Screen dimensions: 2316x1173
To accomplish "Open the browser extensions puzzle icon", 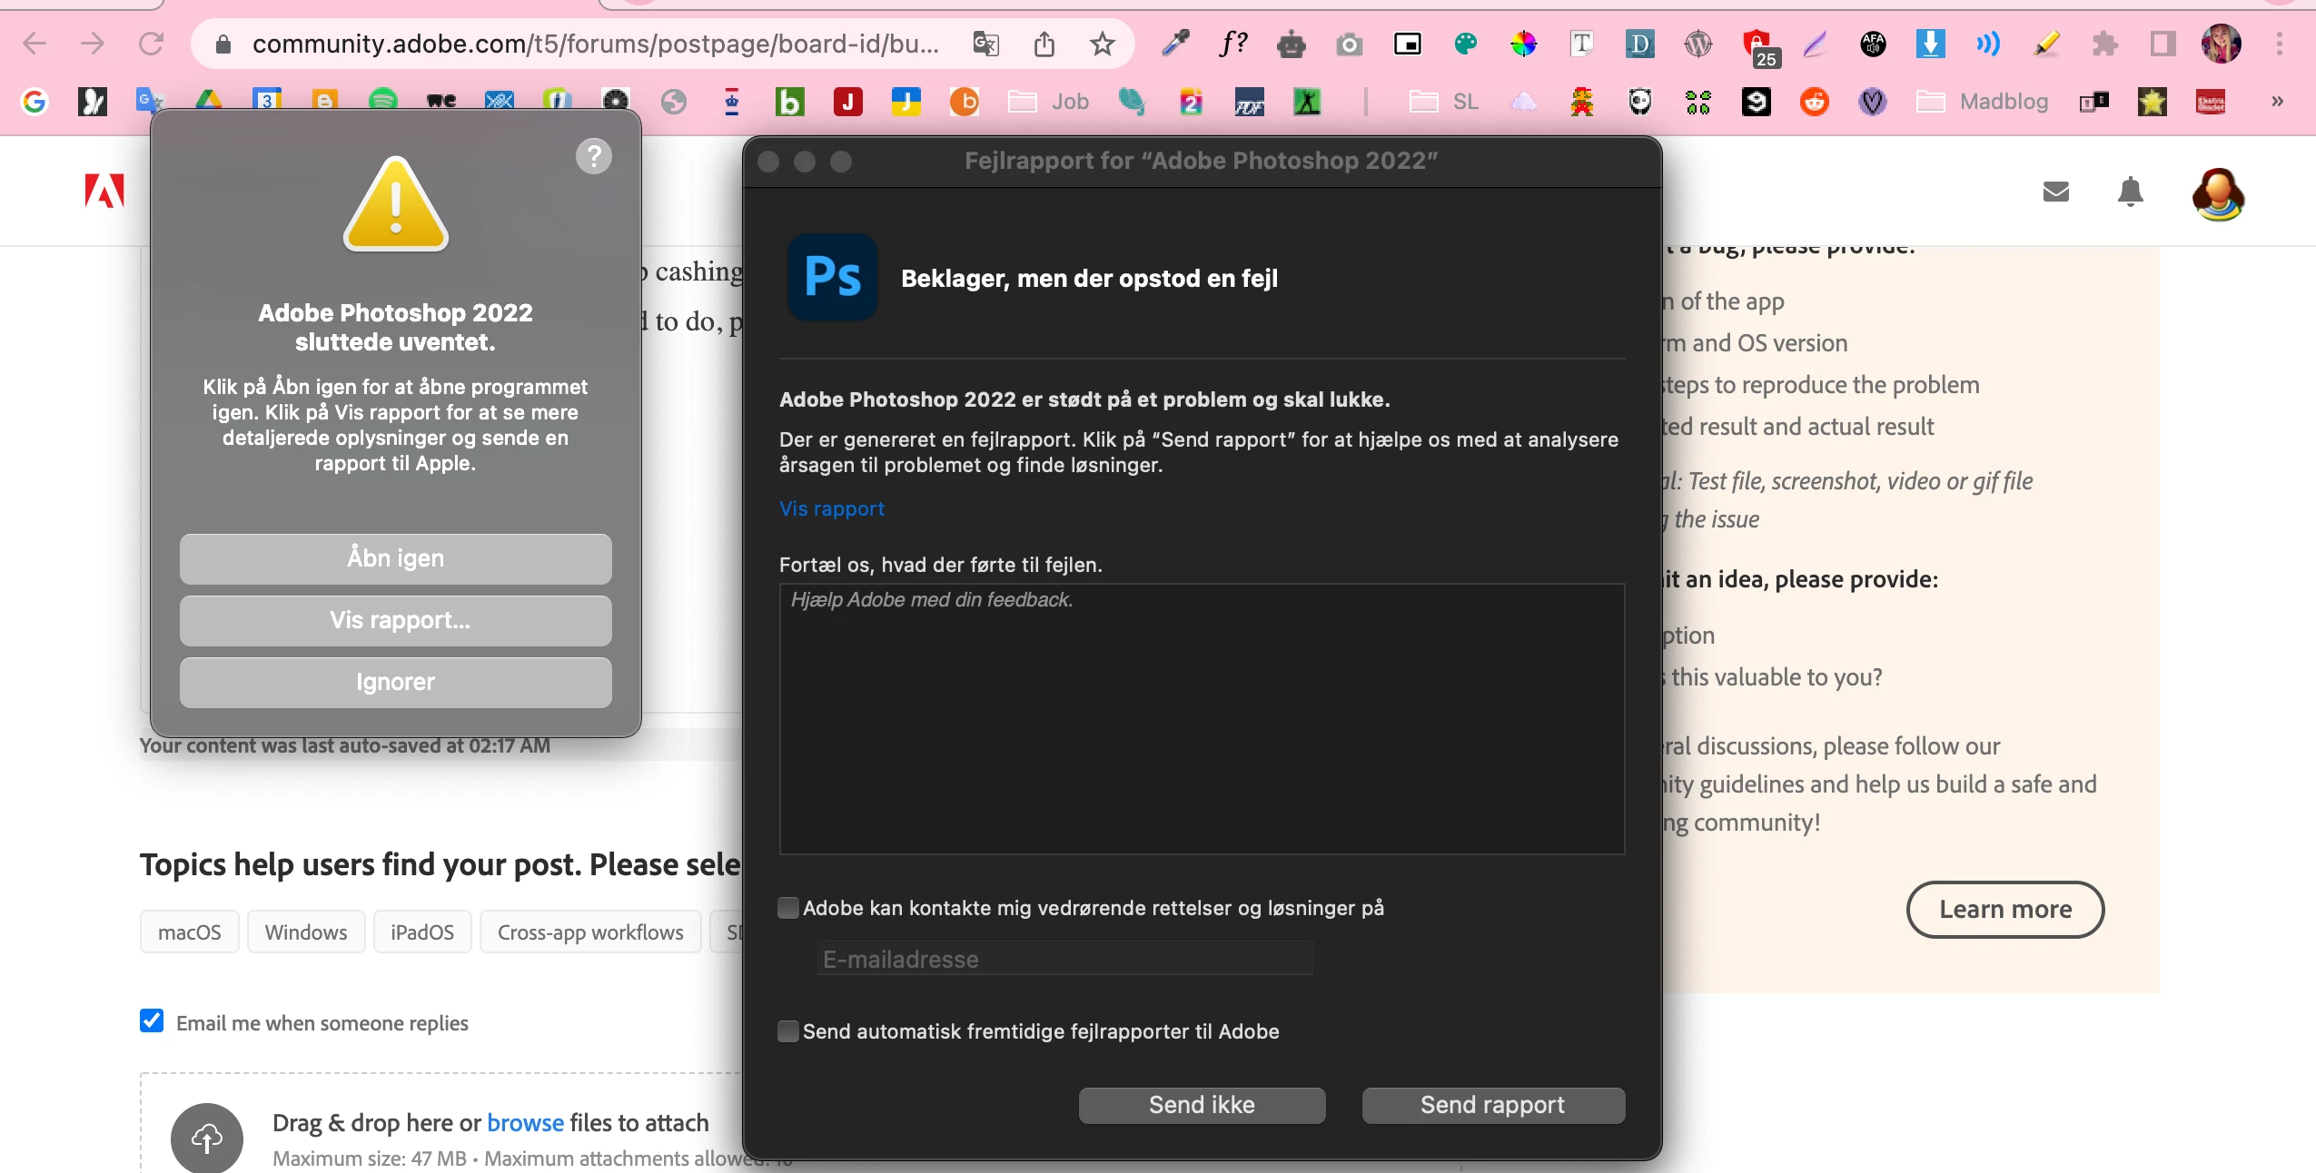I will (x=2104, y=44).
